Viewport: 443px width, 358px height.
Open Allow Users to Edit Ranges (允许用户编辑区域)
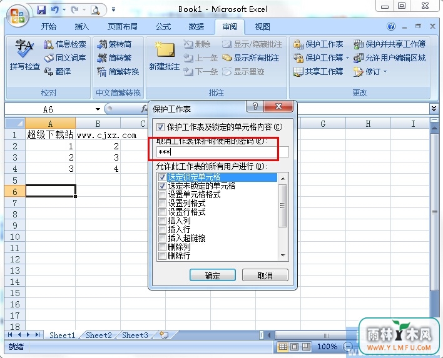click(390, 58)
